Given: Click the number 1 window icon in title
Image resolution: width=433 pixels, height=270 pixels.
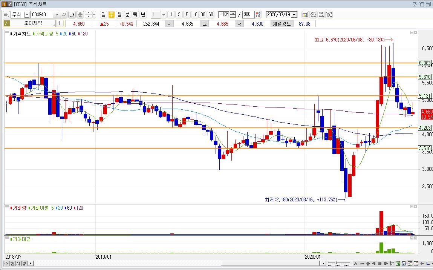Looking at the screenshot, I should tap(4, 4).
